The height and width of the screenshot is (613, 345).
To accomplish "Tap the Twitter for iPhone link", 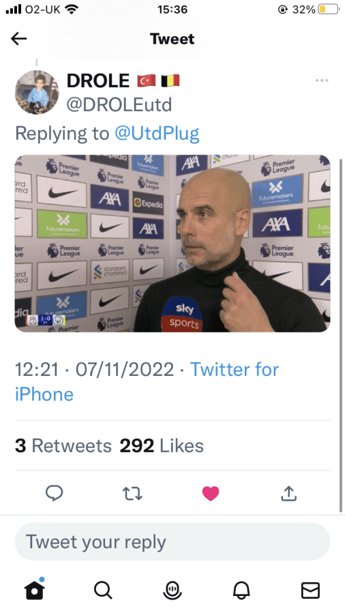I will [147, 381].
